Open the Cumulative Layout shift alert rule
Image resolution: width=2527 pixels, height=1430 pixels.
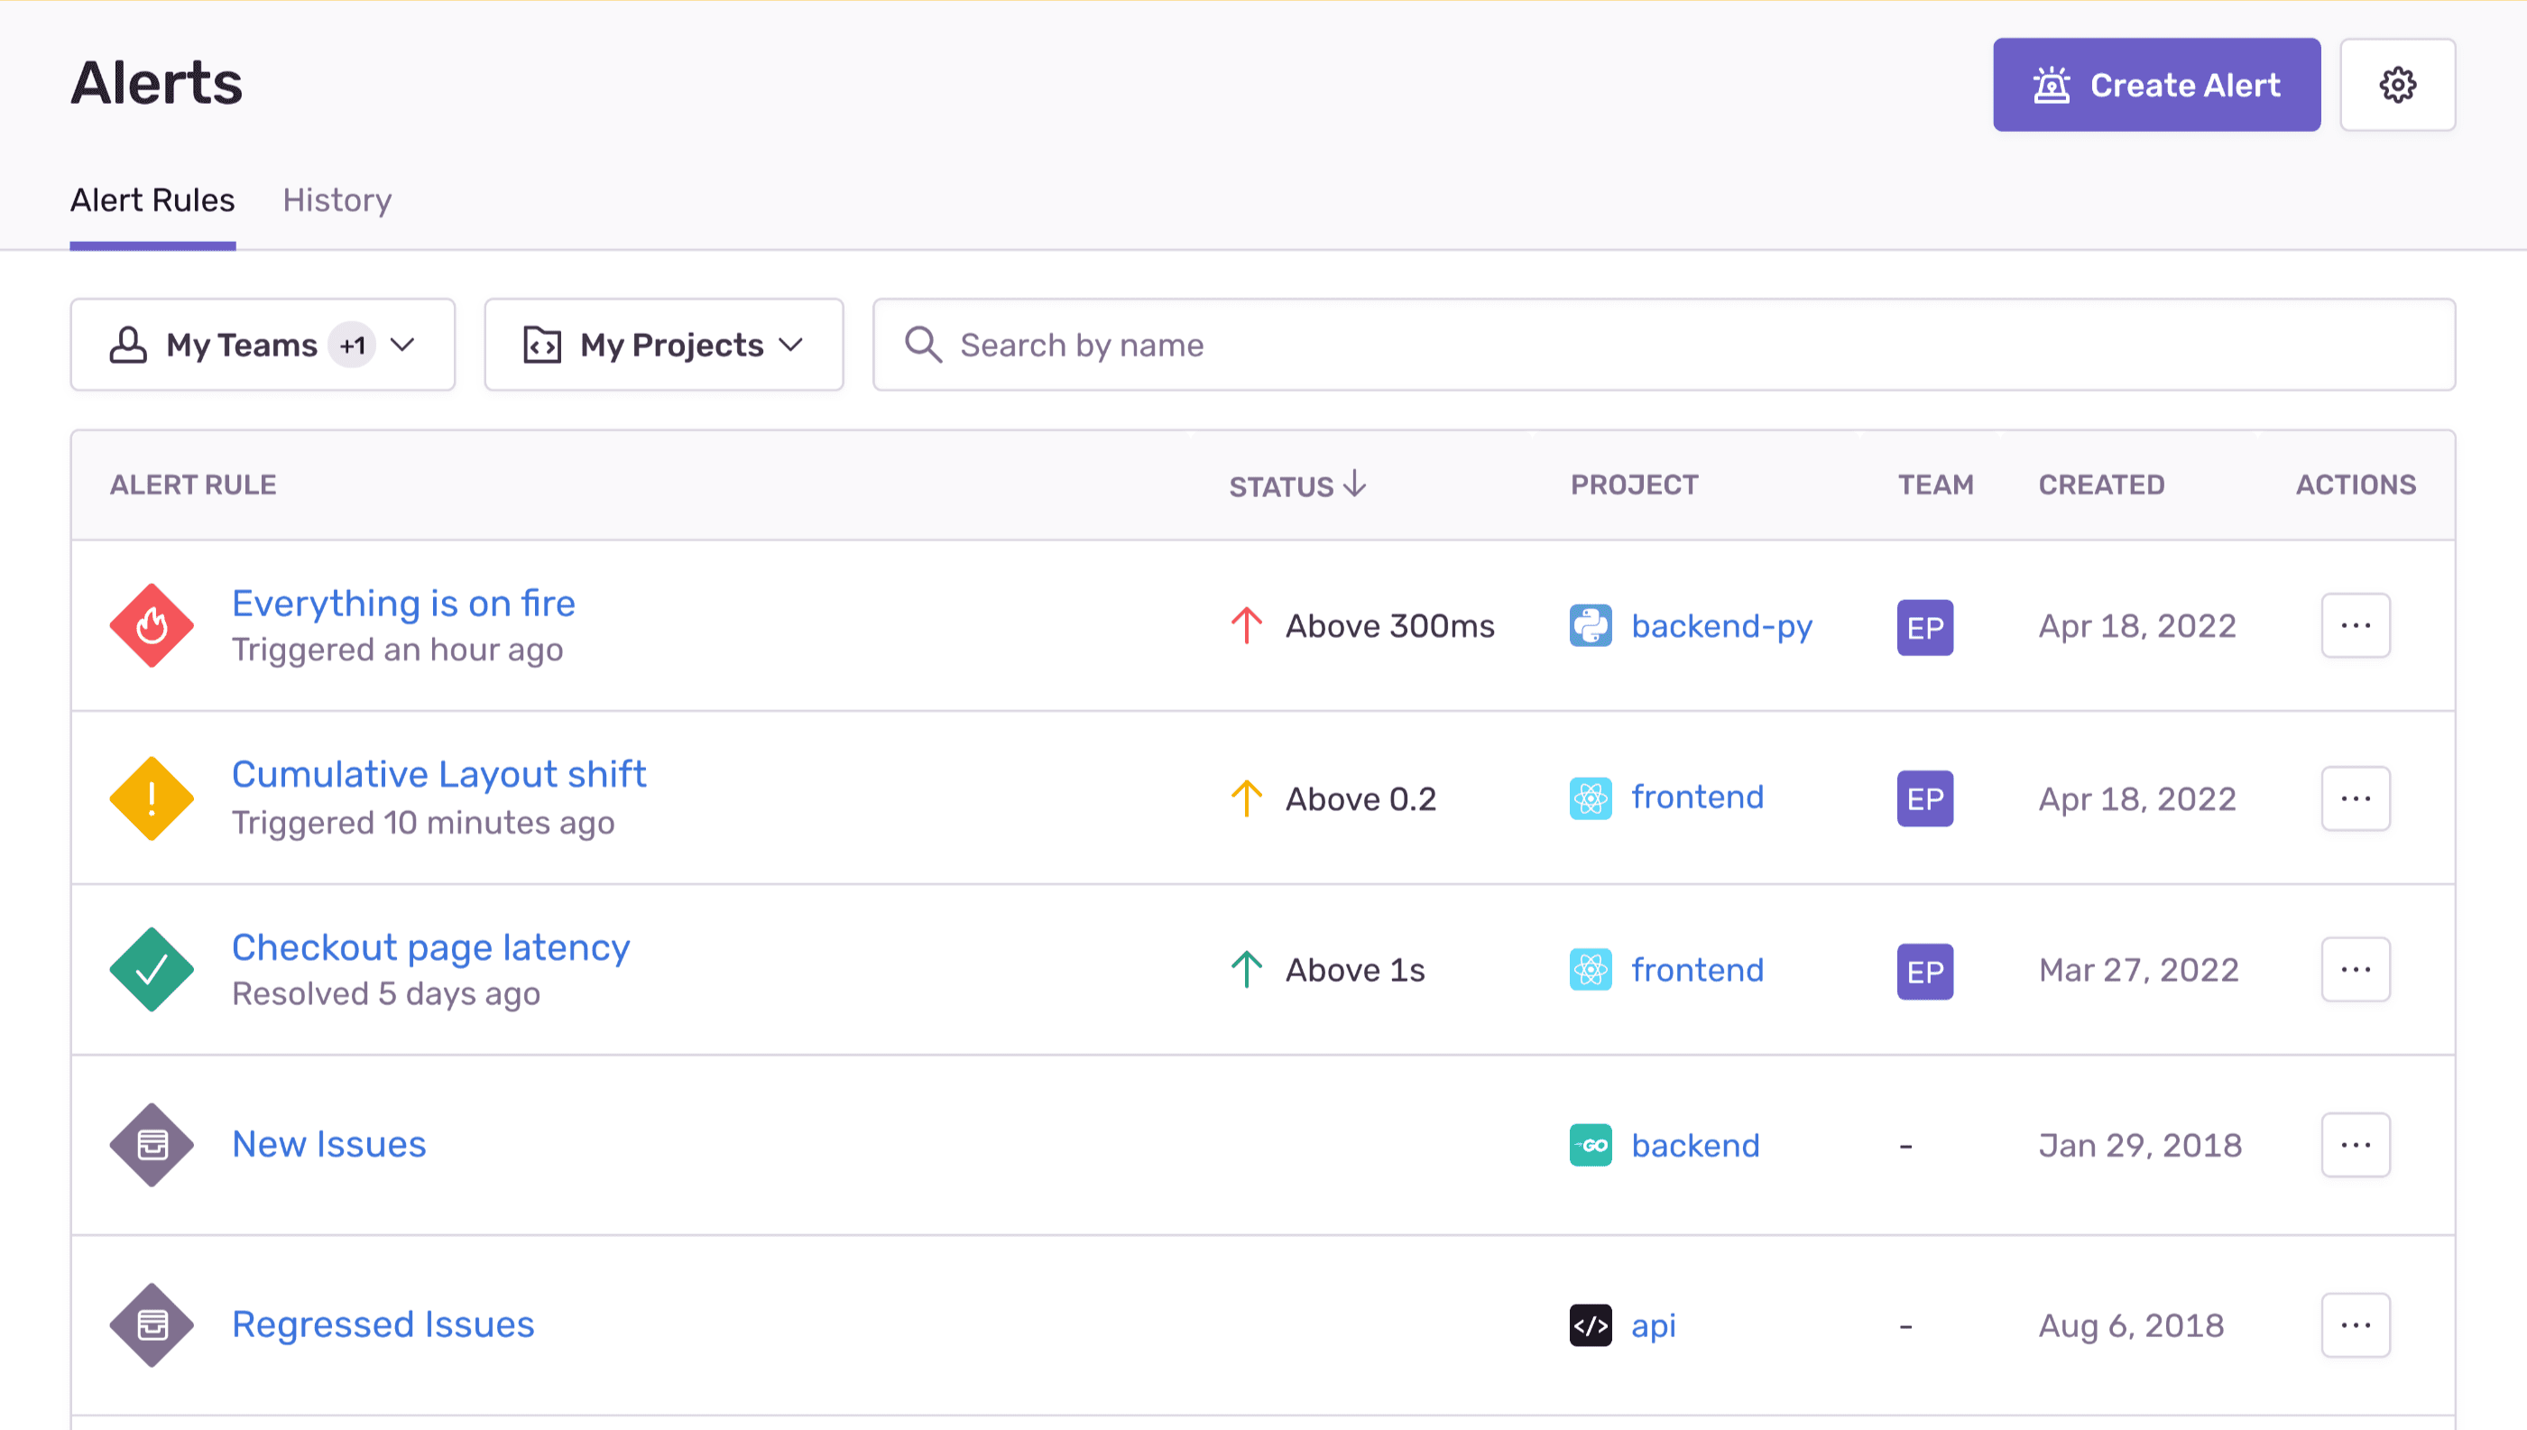pos(438,774)
